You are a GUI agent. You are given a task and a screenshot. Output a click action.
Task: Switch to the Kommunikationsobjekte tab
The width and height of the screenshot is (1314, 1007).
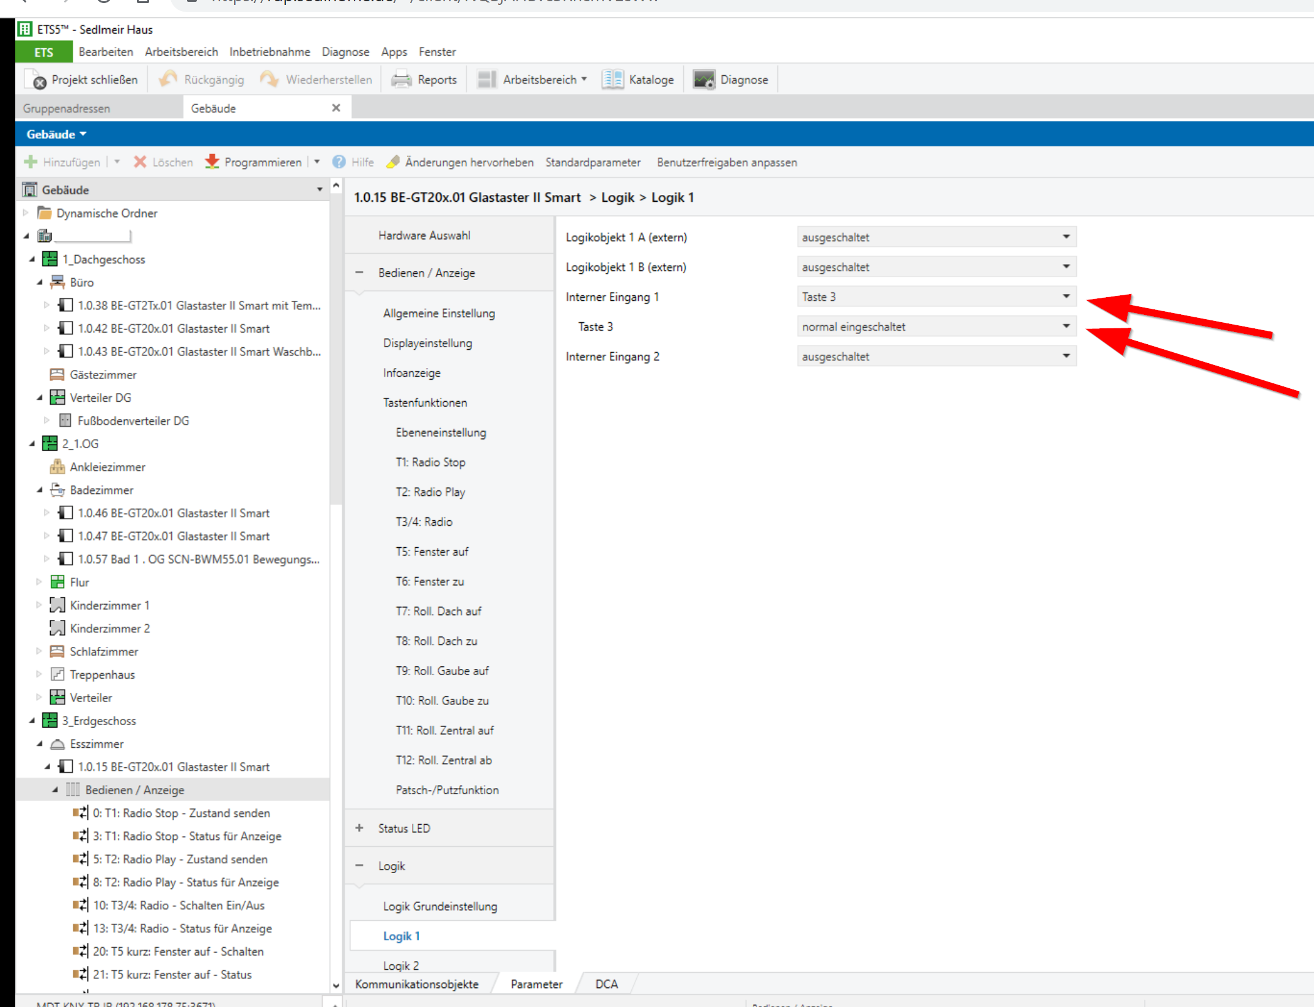coord(417,984)
